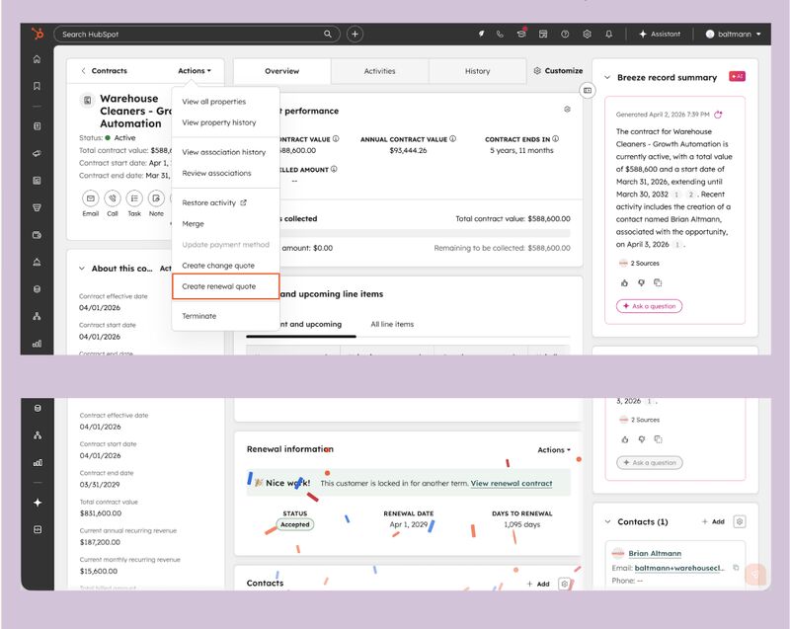Collapse the About this co... section
Image resolution: width=790 pixels, height=629 pixels.
click(x=82, y=269)
